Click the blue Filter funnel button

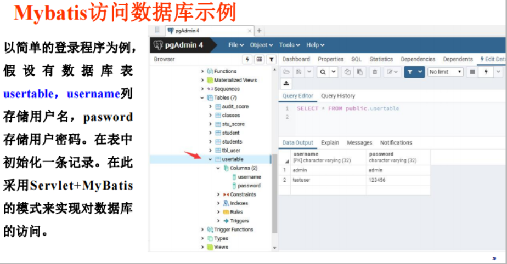(410, 72)
